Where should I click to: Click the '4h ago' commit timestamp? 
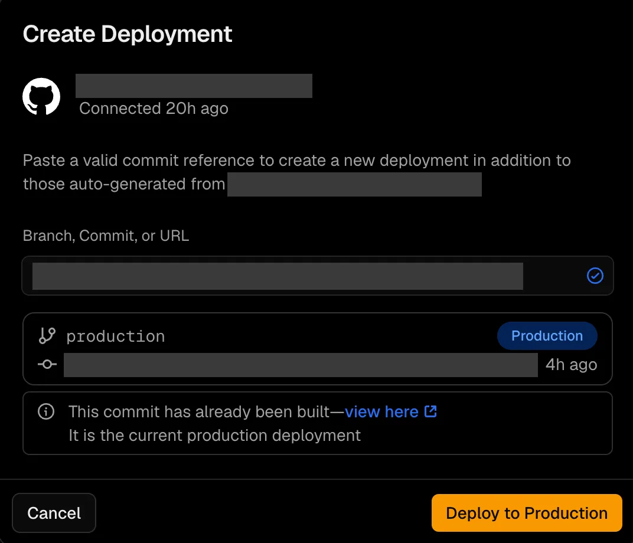click(x=571, y=365)
